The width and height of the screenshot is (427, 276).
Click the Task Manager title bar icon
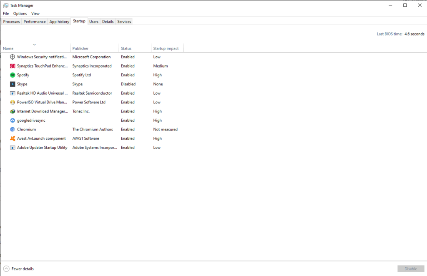pos(6,5)
